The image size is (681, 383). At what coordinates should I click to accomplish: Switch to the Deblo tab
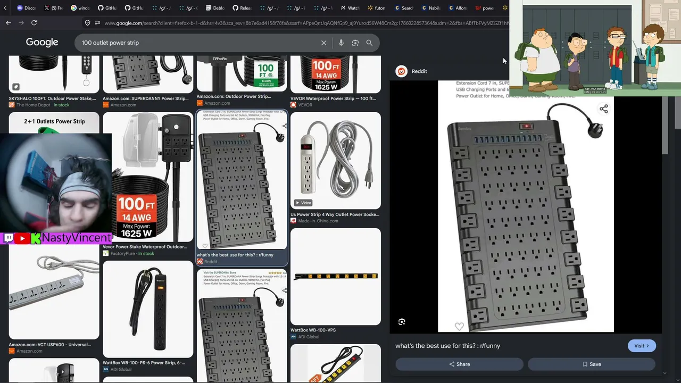point(215,8)
